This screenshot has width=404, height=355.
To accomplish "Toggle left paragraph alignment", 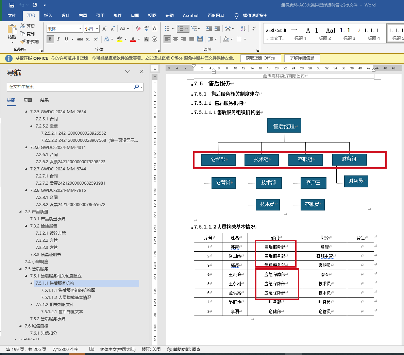I will coord(167,39).
